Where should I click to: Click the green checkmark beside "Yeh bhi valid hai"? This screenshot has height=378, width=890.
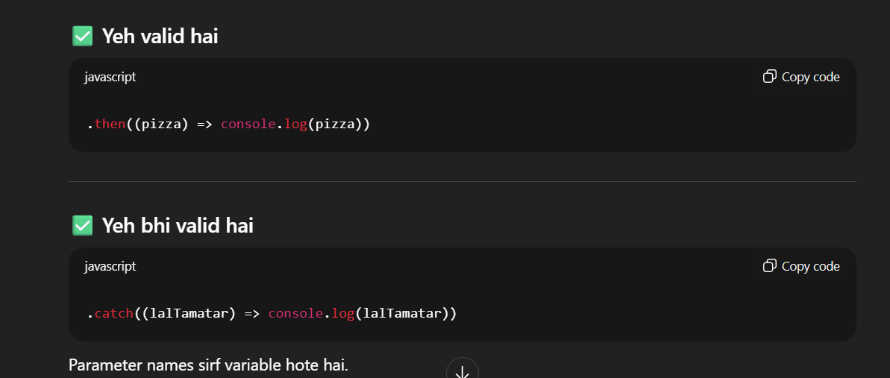(x=82, y=225)
